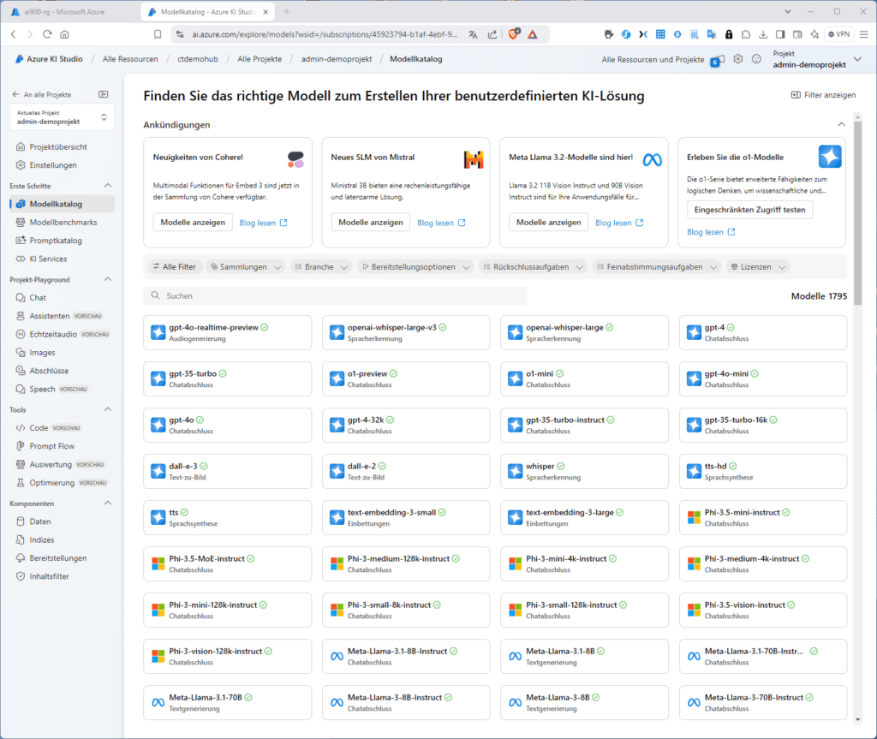Open the Feinabstimmungsaufgaben filter dropdown
This screenshot has width=877, height=739.
[657, 267]
